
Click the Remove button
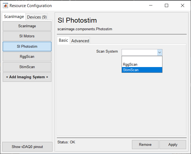coord(145,145)
